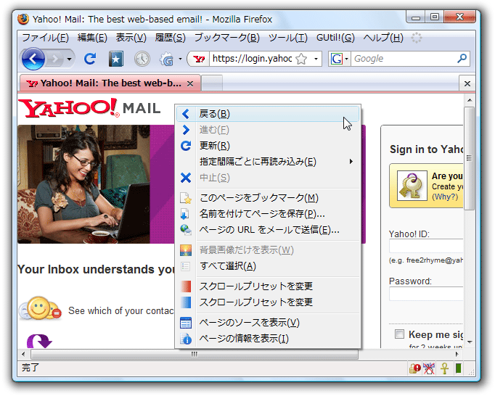Click the crossed-out flag status bar icon
495x396 pixels.
(x=429, y=368)
